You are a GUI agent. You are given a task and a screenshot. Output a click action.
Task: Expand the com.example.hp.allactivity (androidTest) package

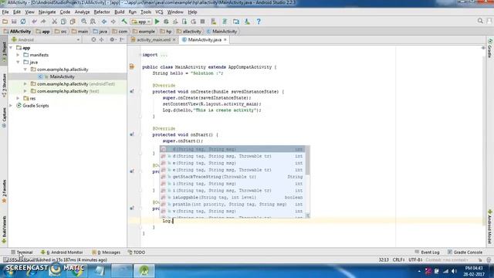(25, 84)
